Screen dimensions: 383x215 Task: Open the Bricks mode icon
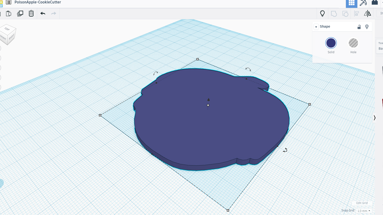375,3
